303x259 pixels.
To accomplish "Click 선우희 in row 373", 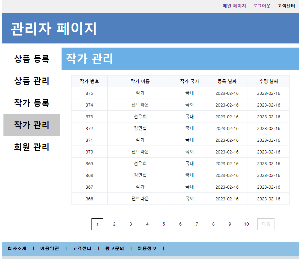I will 140,117.
